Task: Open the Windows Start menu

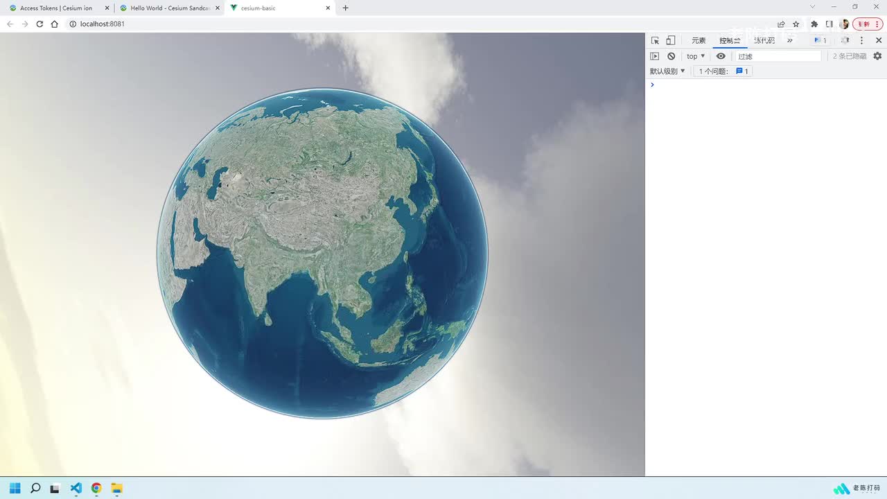Action: 15,488
